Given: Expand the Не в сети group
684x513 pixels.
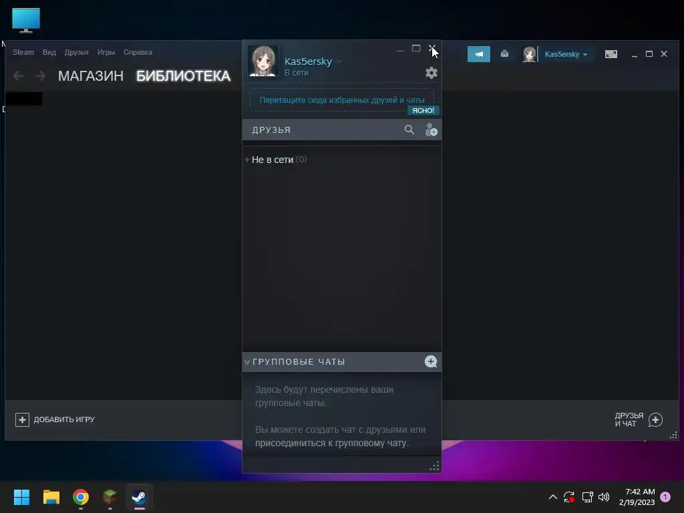Looking at the screenshot, I should click(247, 160).
